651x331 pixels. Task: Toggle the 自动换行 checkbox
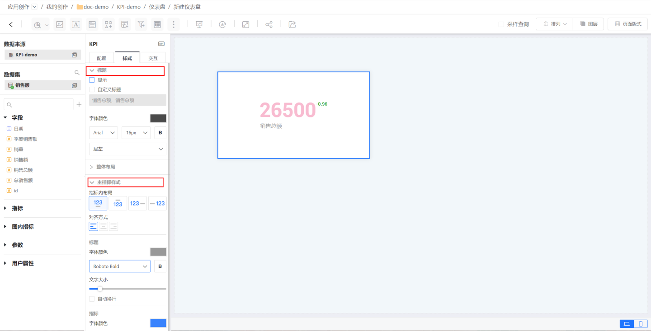coord(92,299)
